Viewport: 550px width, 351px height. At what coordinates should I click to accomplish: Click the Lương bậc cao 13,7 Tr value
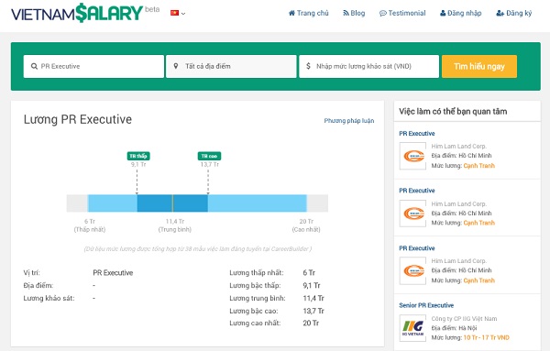coord(313,311)
